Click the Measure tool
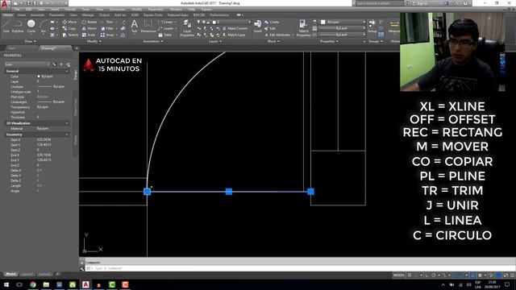 [x=394, y=26]
